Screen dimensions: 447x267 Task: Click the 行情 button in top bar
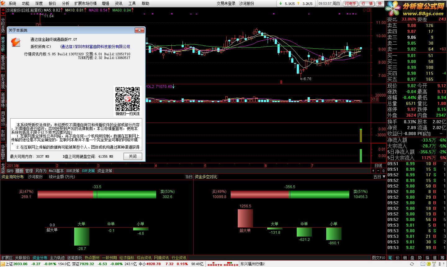point(367,3)
